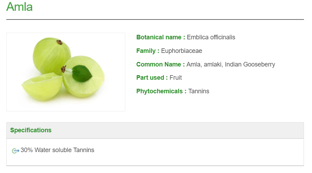Click the green leaf in the fruit image

pyautogui.click(x=82, y=73)
